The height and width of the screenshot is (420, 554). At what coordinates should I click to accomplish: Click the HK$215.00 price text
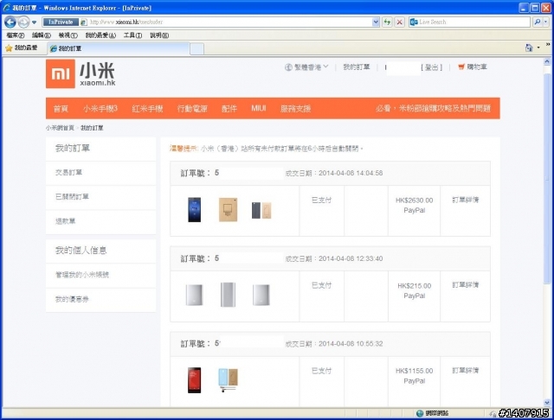(414, 286)
